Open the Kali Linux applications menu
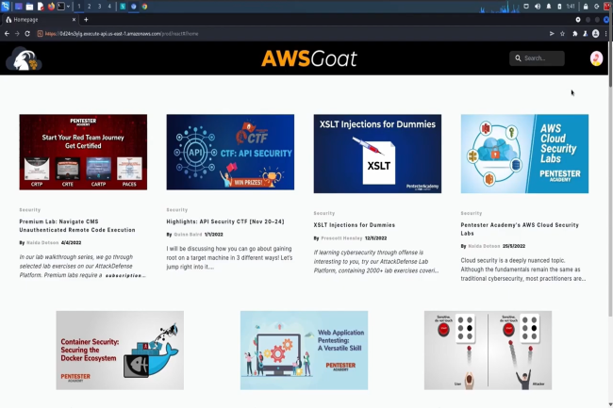The image size is (613, 408). 5,7
